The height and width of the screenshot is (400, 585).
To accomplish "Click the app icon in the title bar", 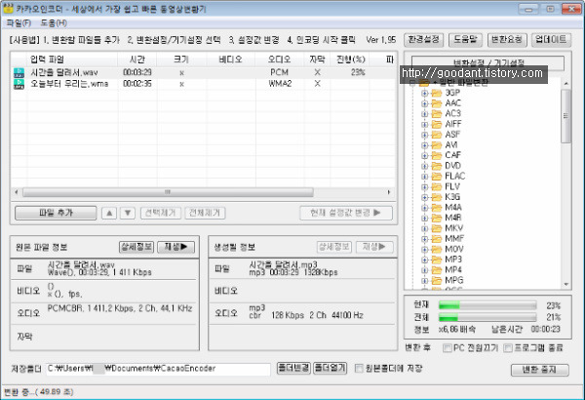I will (x=8, y=8).
